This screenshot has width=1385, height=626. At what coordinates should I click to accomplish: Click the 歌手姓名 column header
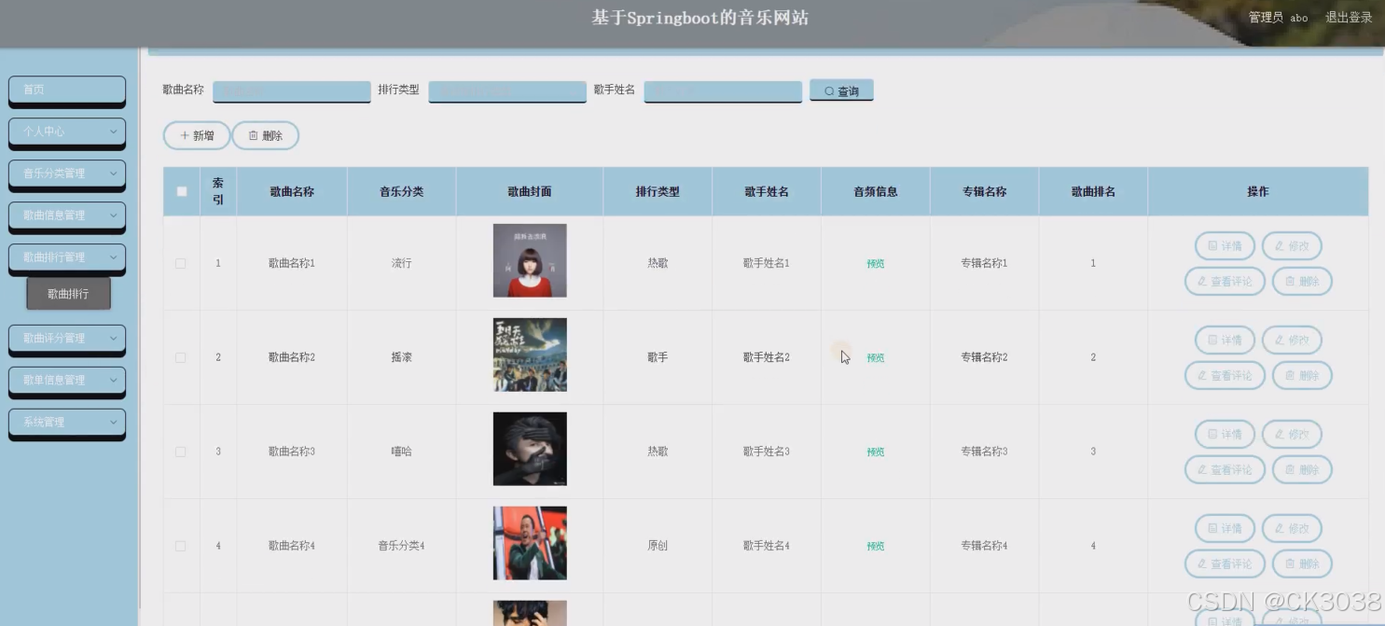coord(766,192)
